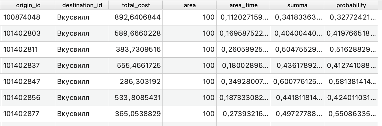Click the area column header
Screen dimensions: 382x126
click(190, 5)
